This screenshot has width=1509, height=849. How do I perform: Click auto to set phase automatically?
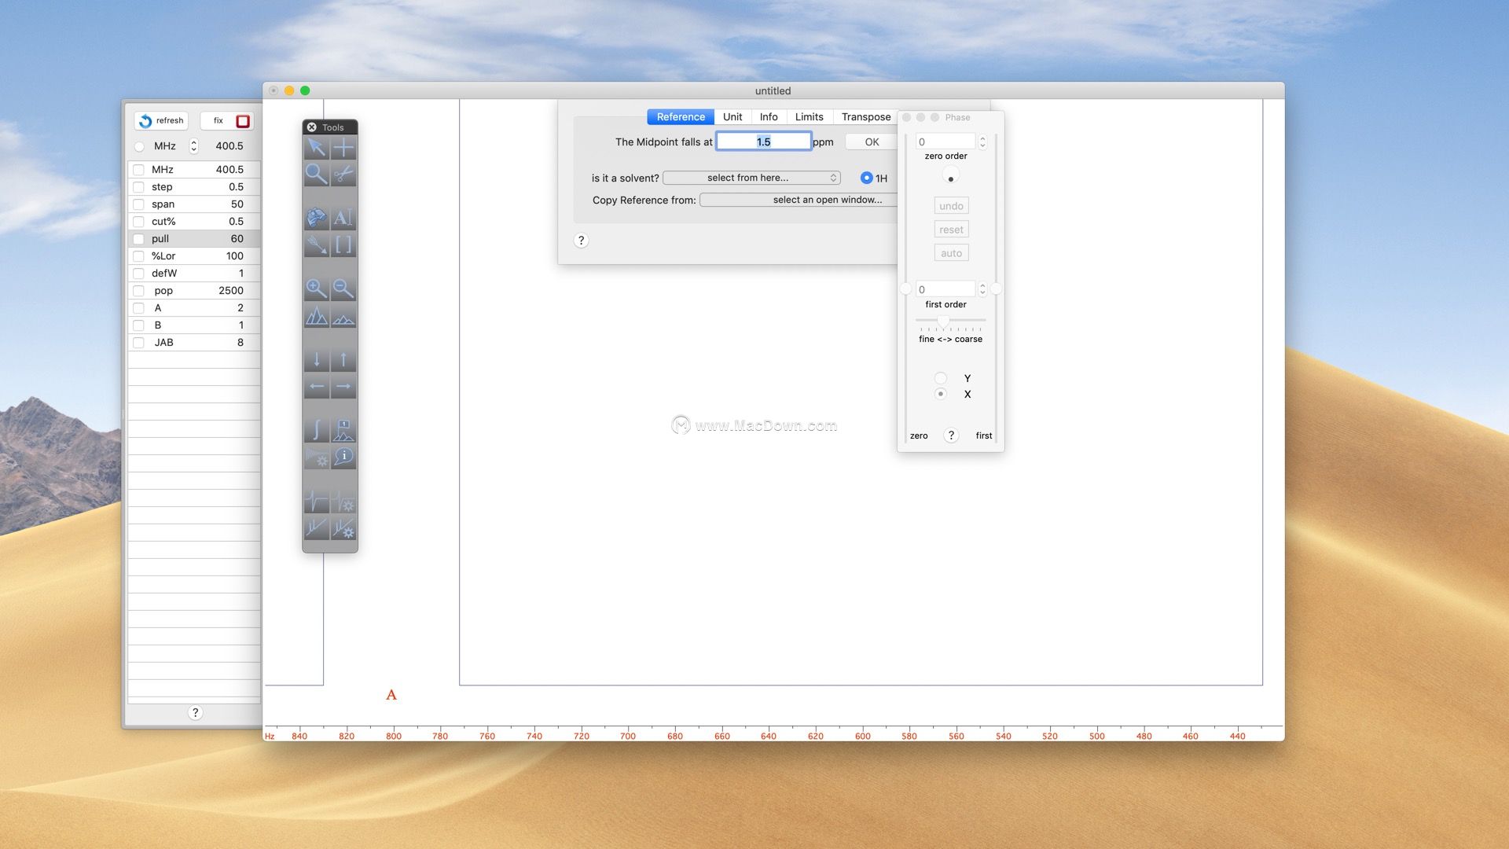click(x=950, y=252)
